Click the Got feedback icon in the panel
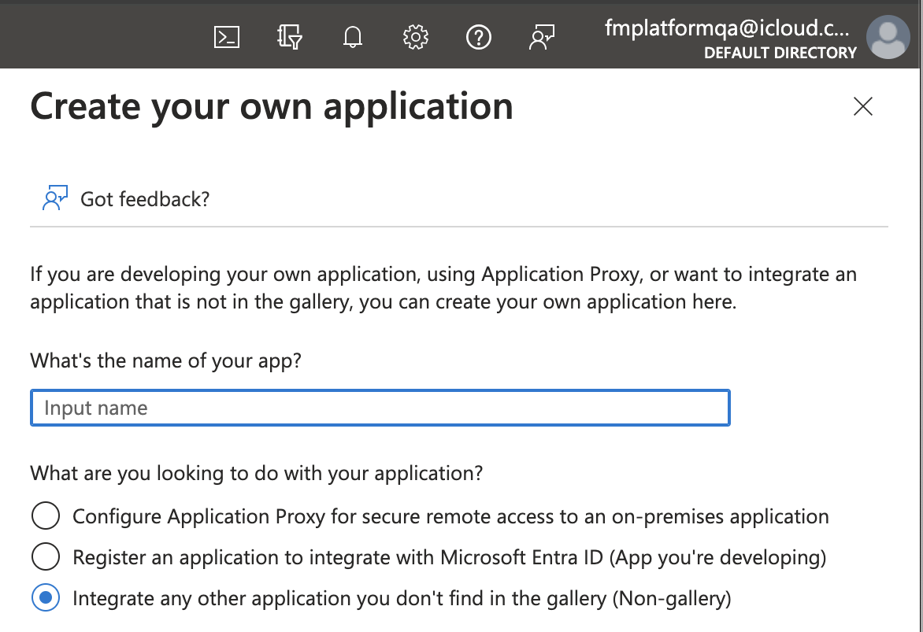 point(52,197)
